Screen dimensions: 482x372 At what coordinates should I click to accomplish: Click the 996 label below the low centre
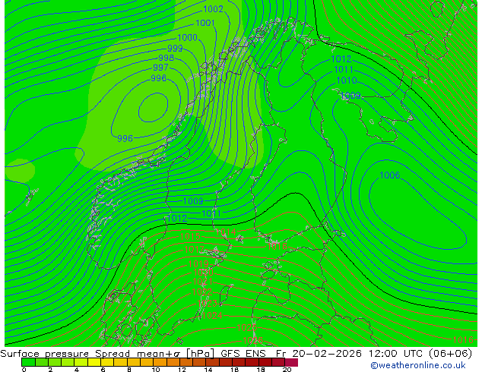pos(125,139)
